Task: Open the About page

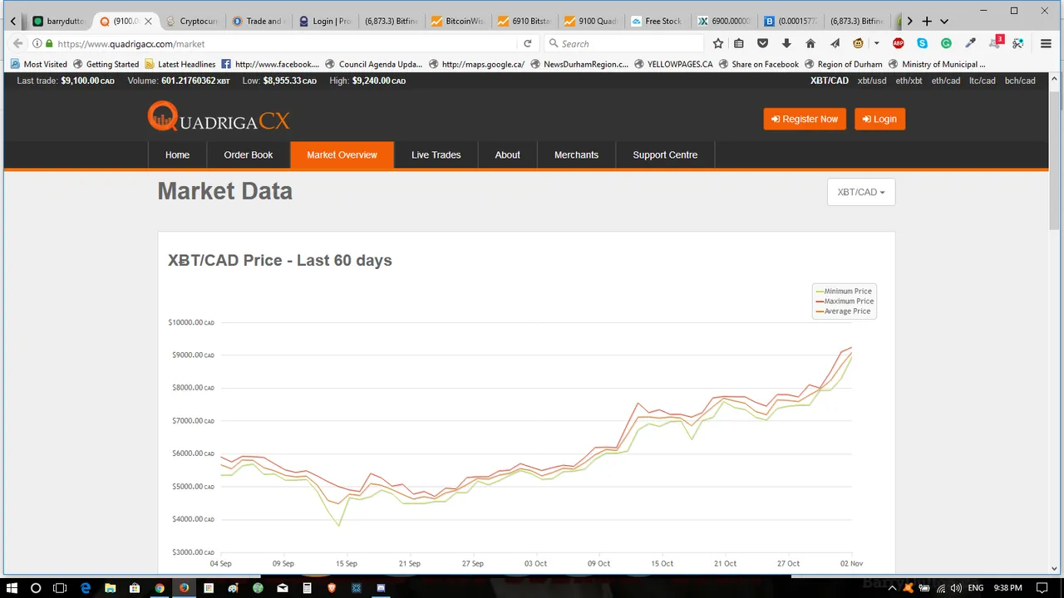Action: point(508,154)
